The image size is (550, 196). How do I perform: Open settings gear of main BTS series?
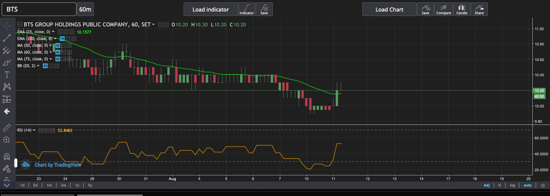pos(166,25)
